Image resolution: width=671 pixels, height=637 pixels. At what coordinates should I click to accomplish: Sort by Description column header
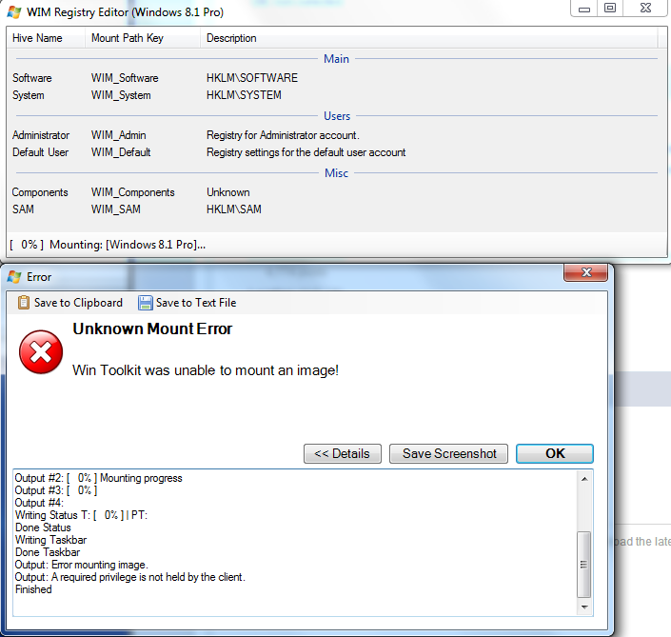[x=428, y=38]
